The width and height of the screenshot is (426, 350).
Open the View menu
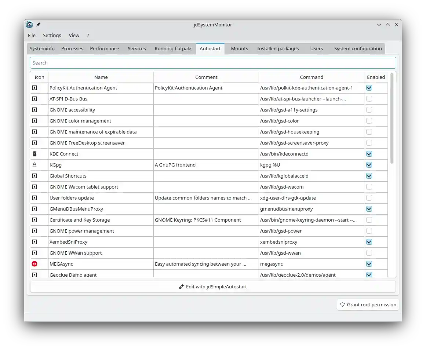pos(74,35)
